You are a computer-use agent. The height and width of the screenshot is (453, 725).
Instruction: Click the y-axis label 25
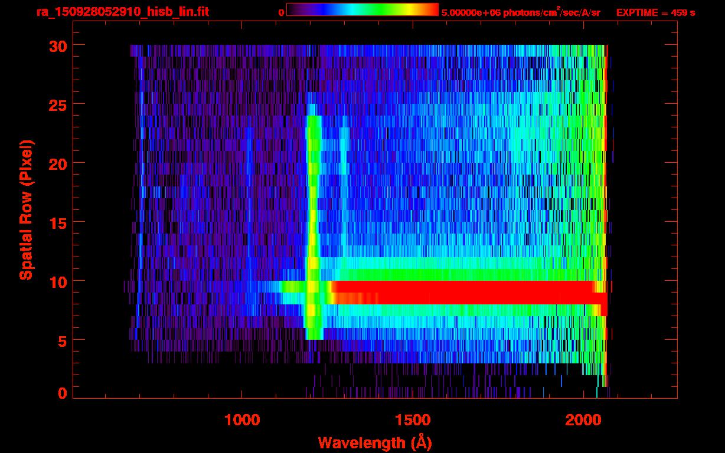[x=57, y=104]
